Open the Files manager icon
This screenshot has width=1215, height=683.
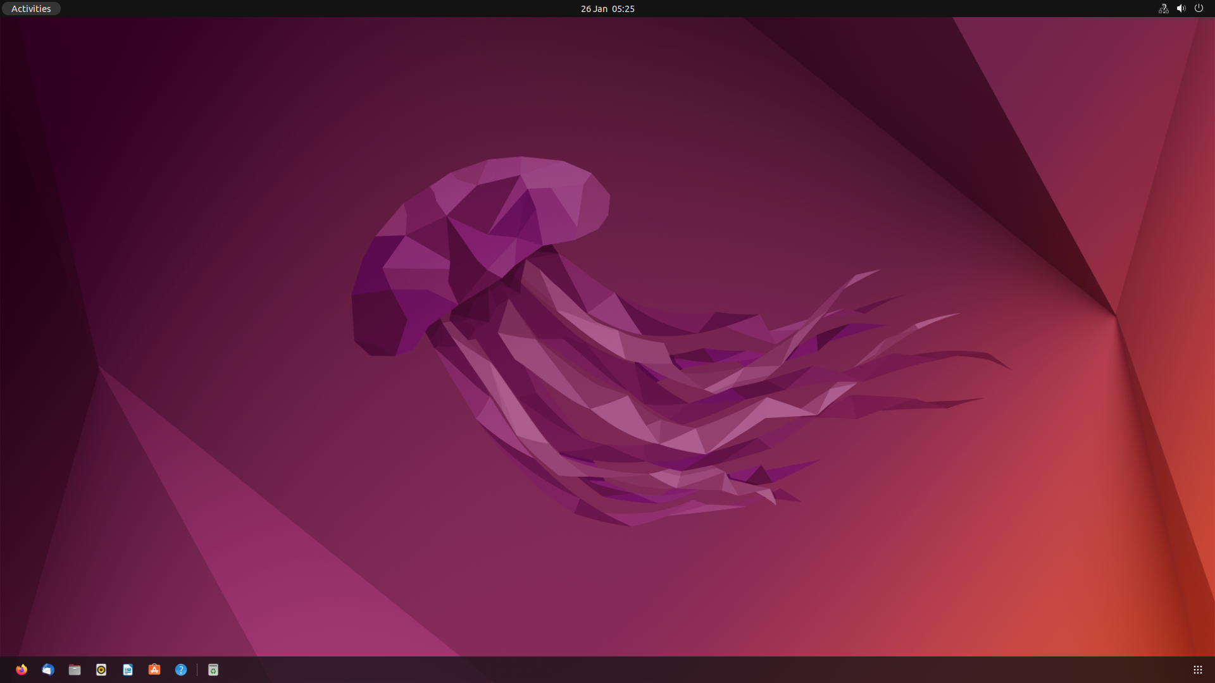(x=75, y=670)
